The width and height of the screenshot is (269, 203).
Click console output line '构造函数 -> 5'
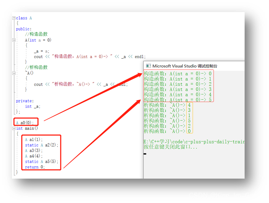[x=178, y=100]
